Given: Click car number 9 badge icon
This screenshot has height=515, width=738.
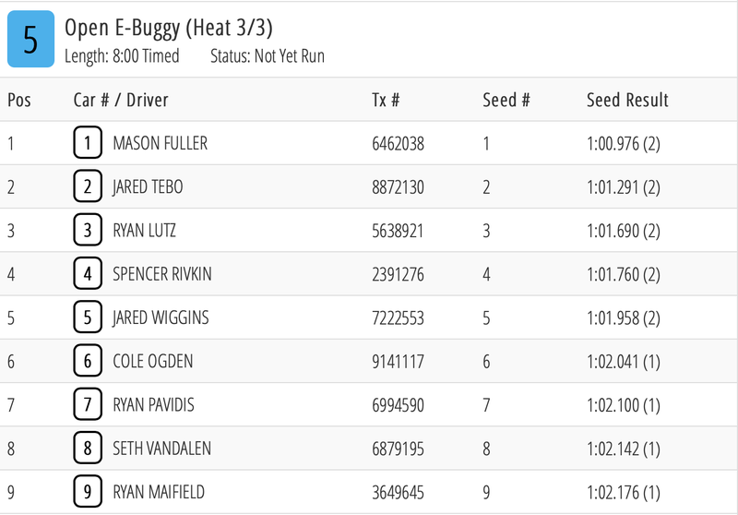Looking at the screenshot, I should pos(88,492).
